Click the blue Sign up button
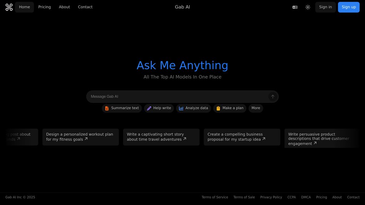The image size is (365, 205). pyautogui.click(x=348, y=7)
